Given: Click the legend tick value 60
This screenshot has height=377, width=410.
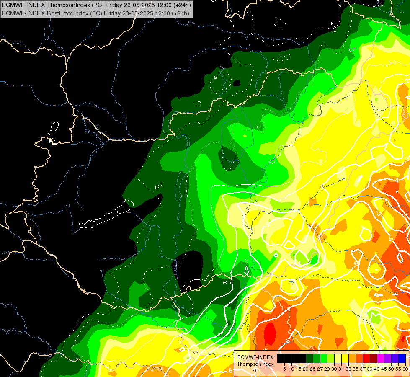Looking at the screenshot, I should coord(405,369).
